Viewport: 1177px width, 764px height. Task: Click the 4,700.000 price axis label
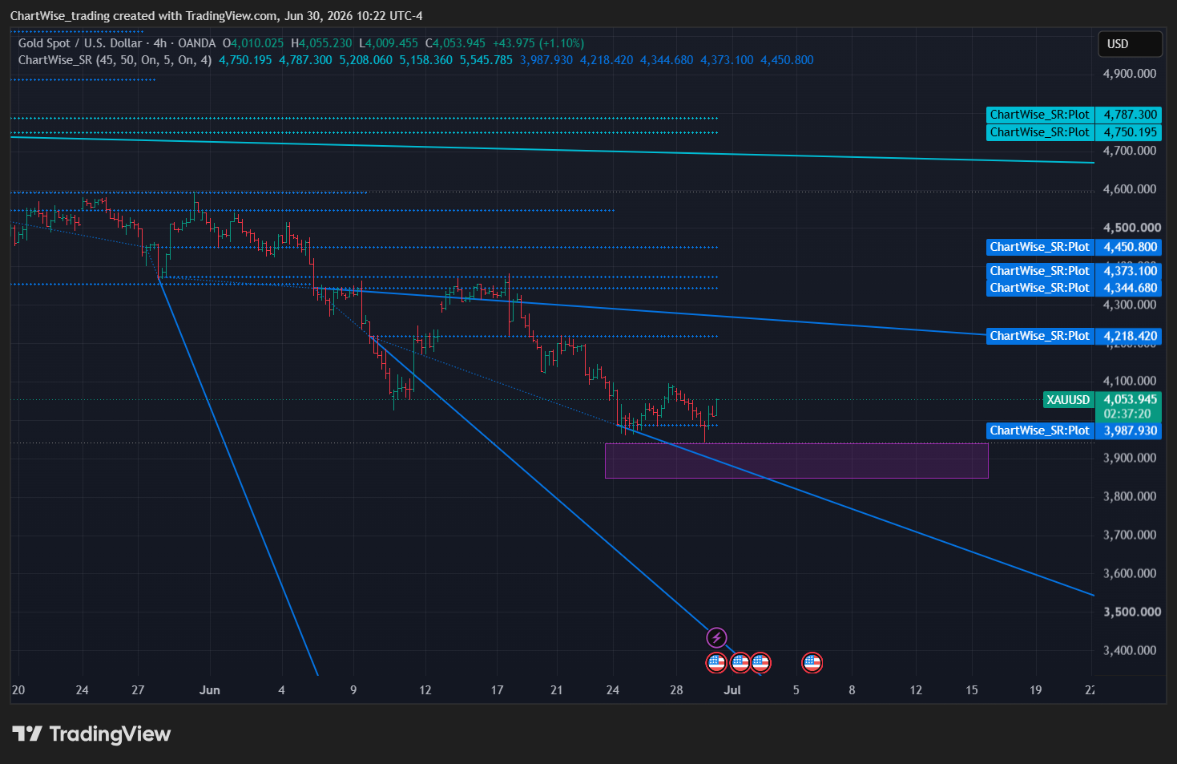click(x=1130, y=151)
